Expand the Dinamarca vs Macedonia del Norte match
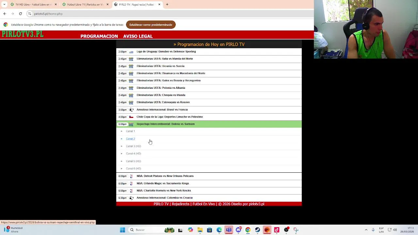The image size is (418, 235). pos(209,73)
